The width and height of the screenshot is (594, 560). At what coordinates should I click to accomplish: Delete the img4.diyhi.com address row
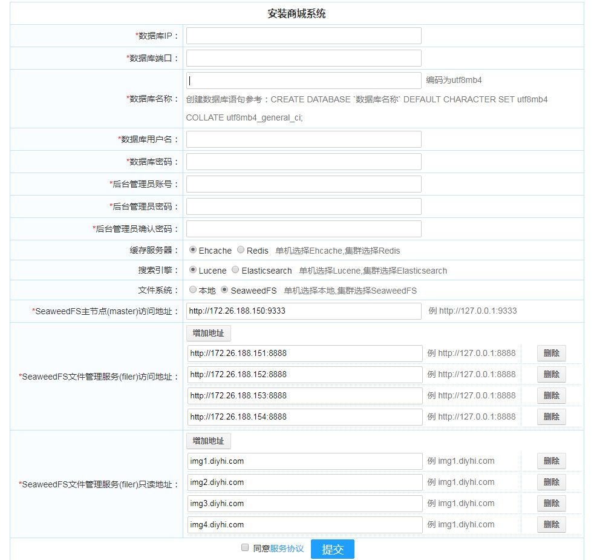pyautogui.click(x=552, y=525)
